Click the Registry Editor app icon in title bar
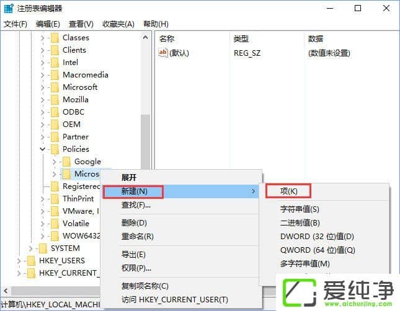This screenshot has height=311, width=400. coord(9,9)
